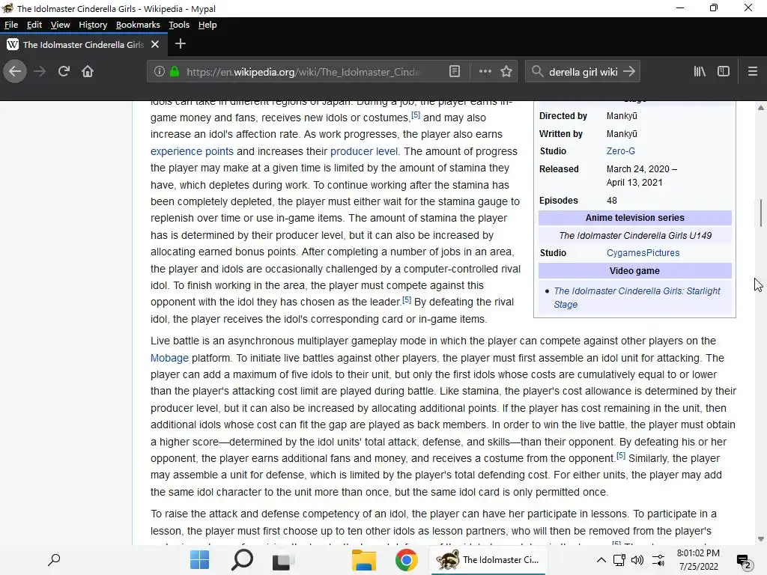Click the small search icon at taskbar left
The width and height of the screenshot is (767, 575).
pos(54,560)
